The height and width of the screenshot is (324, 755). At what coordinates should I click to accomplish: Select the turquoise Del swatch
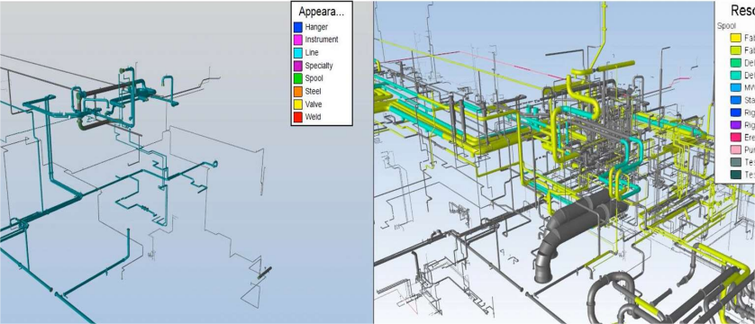(x=735, y=76)
